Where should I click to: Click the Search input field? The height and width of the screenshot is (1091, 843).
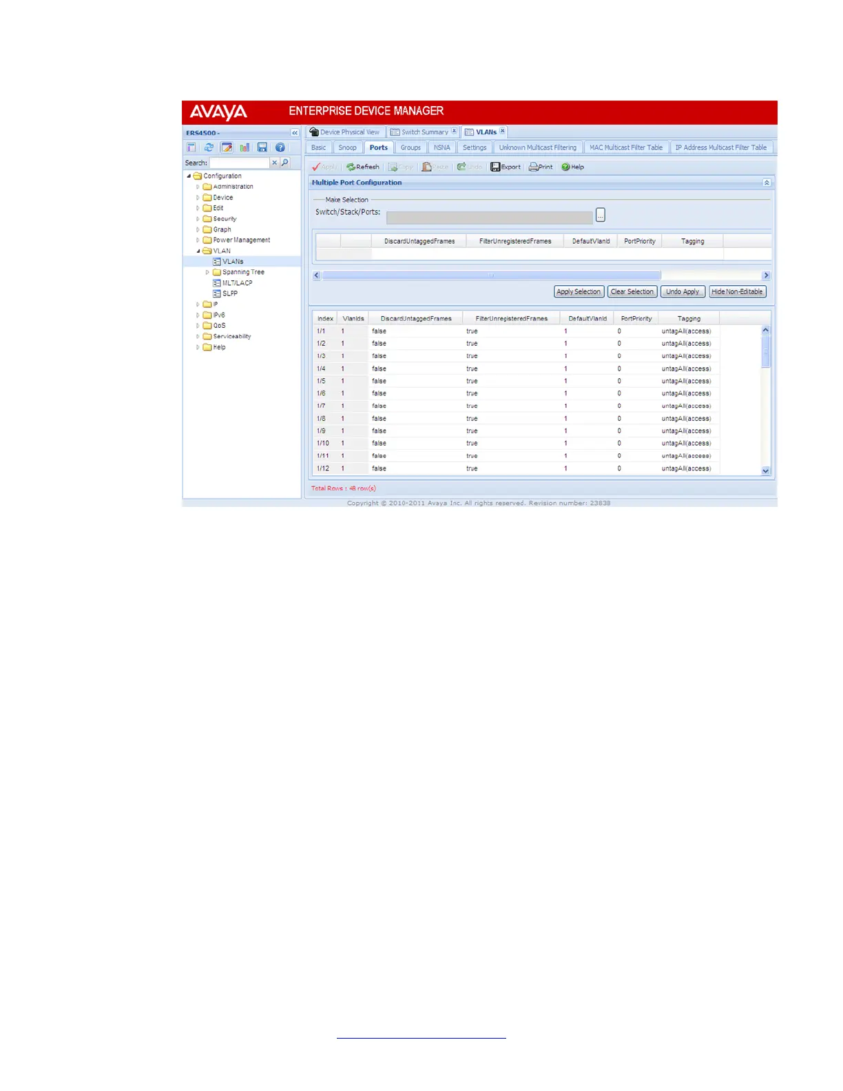[240, 163]
